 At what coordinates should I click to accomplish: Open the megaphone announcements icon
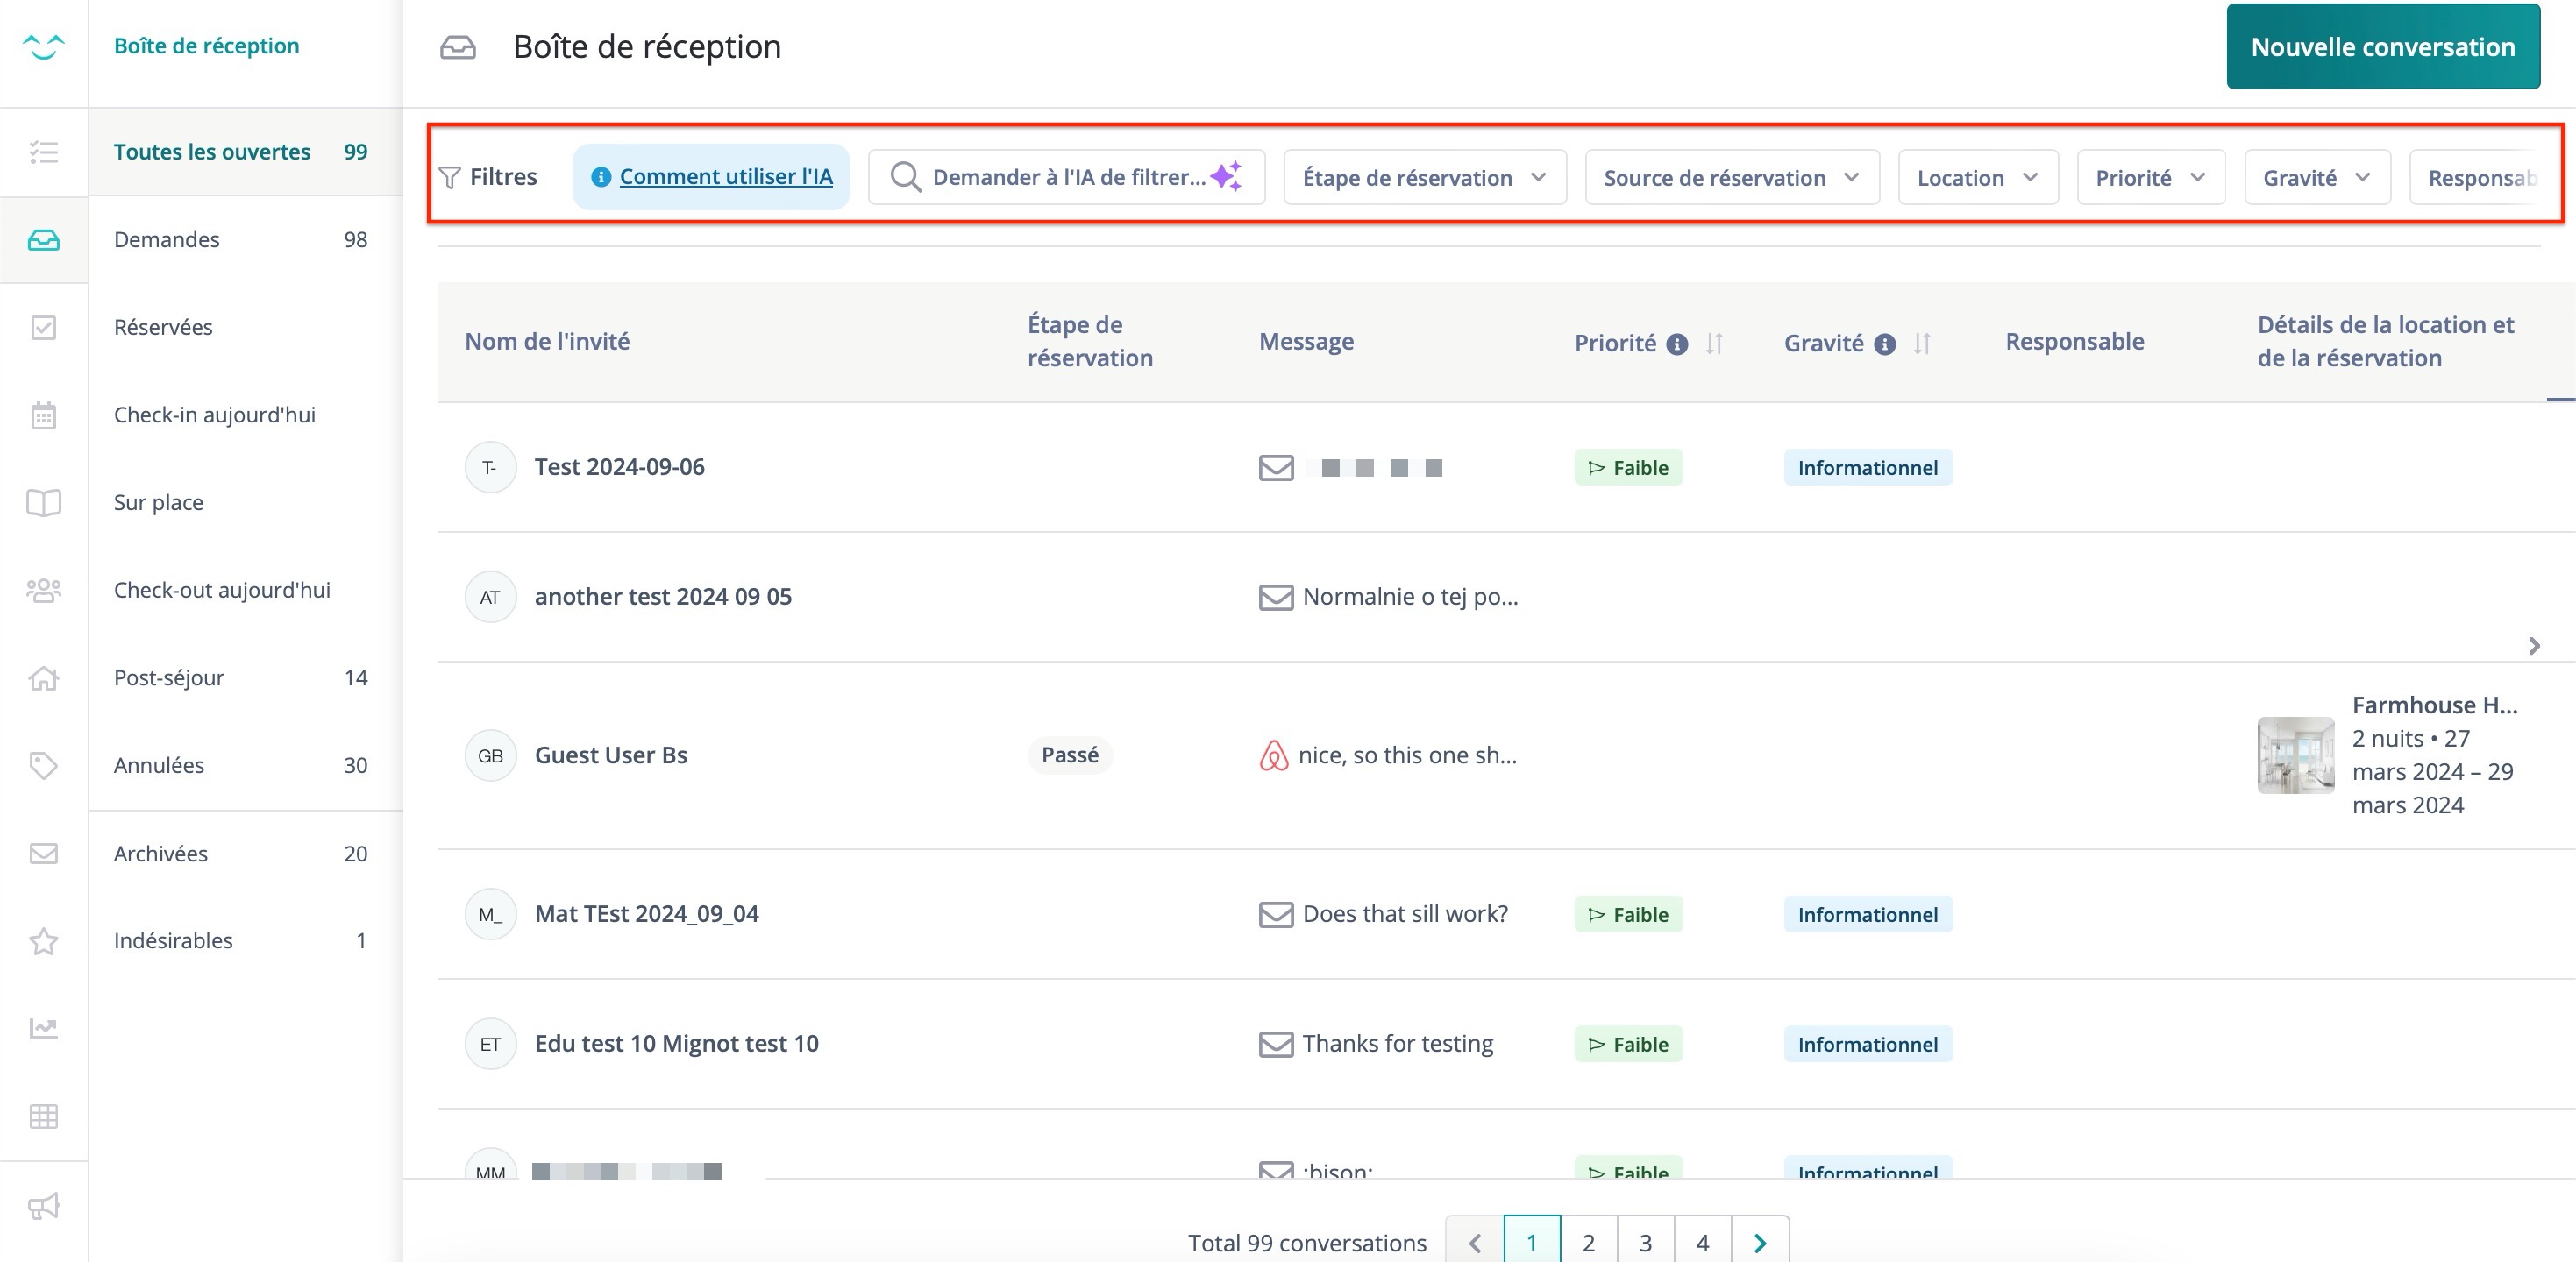click(43, 1206)
